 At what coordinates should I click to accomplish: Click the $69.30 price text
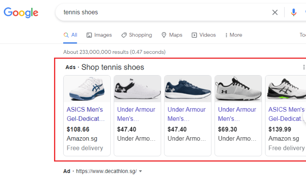click(x=228, y=129)
